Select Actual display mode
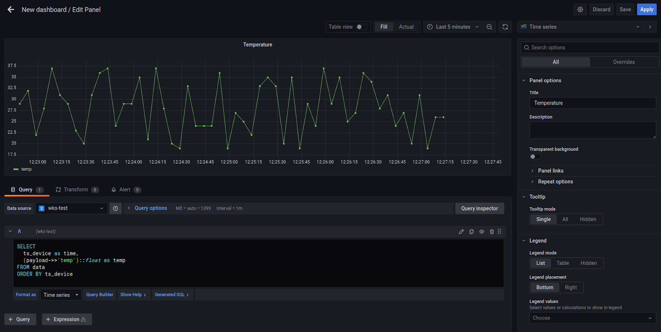 point(406,27)
